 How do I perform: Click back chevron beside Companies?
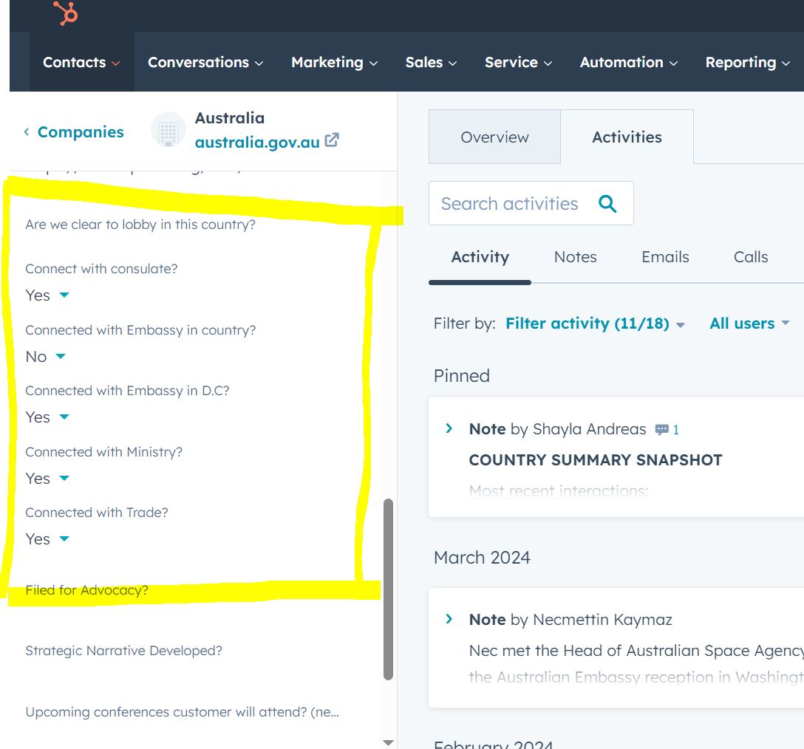point(27,132)
